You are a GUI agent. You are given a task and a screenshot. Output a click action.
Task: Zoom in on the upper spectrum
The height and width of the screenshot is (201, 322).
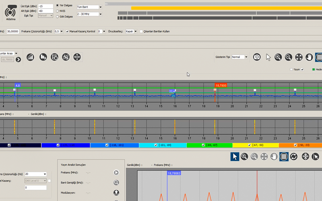tap(278, 57)
